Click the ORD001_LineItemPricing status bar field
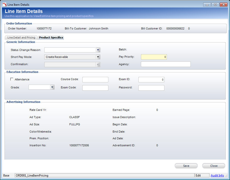 pyautogui.click(x=104, y=176)
